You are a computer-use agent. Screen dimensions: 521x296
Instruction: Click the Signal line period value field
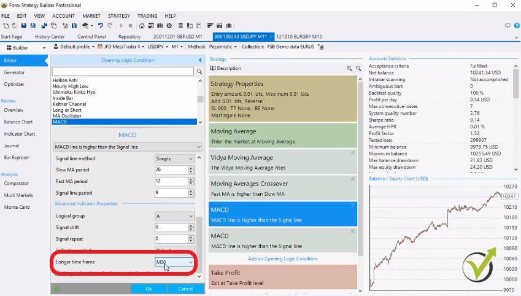pos(171,193)
